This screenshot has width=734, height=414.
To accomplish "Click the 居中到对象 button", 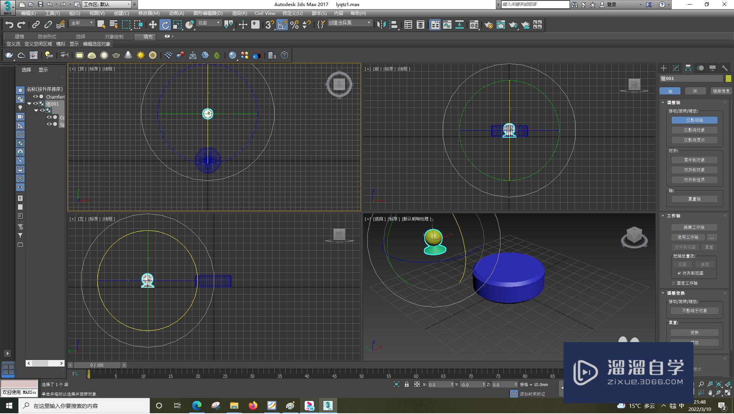I will pos(694,160).
